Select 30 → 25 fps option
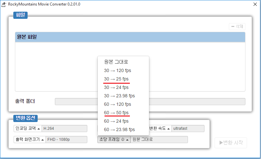This screenshot has width=261, height=159. pos(116,79)
